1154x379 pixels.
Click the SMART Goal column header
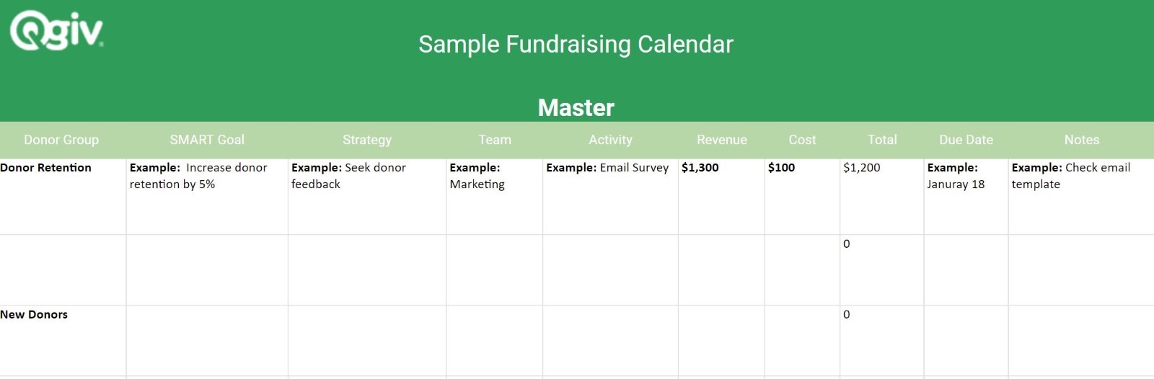pyautogui.click(x=207, y=140)
